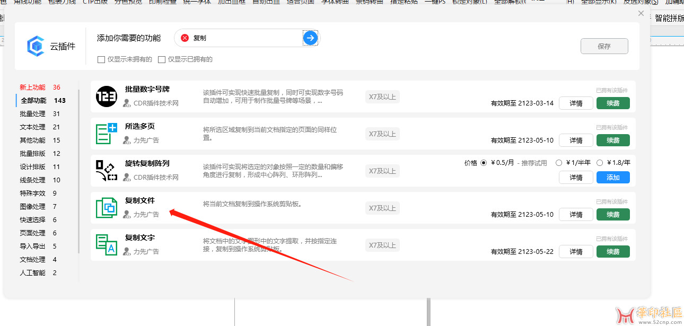The height and width of the screenshot is (326, 684).
Task: Click the 云插件 logo icon
Action: 36,46
